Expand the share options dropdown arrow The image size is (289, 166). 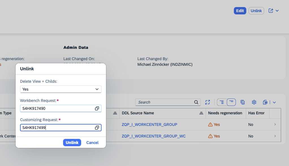click(277, 11)
